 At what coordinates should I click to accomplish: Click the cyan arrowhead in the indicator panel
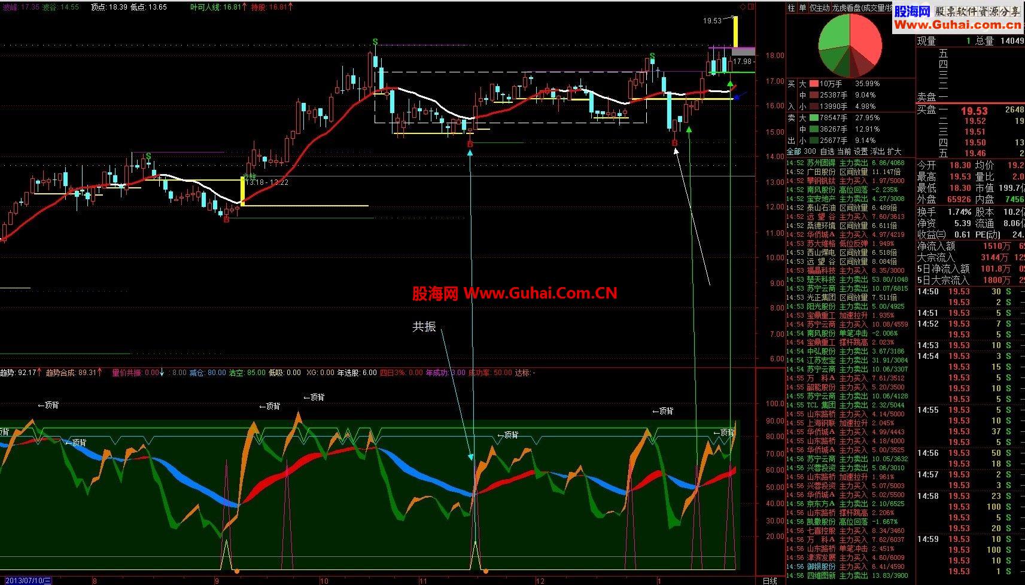coord(471,456)
